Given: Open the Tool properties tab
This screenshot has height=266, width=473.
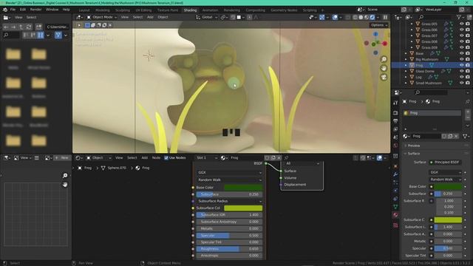Looking at the screenshot, I should point(395,103).
